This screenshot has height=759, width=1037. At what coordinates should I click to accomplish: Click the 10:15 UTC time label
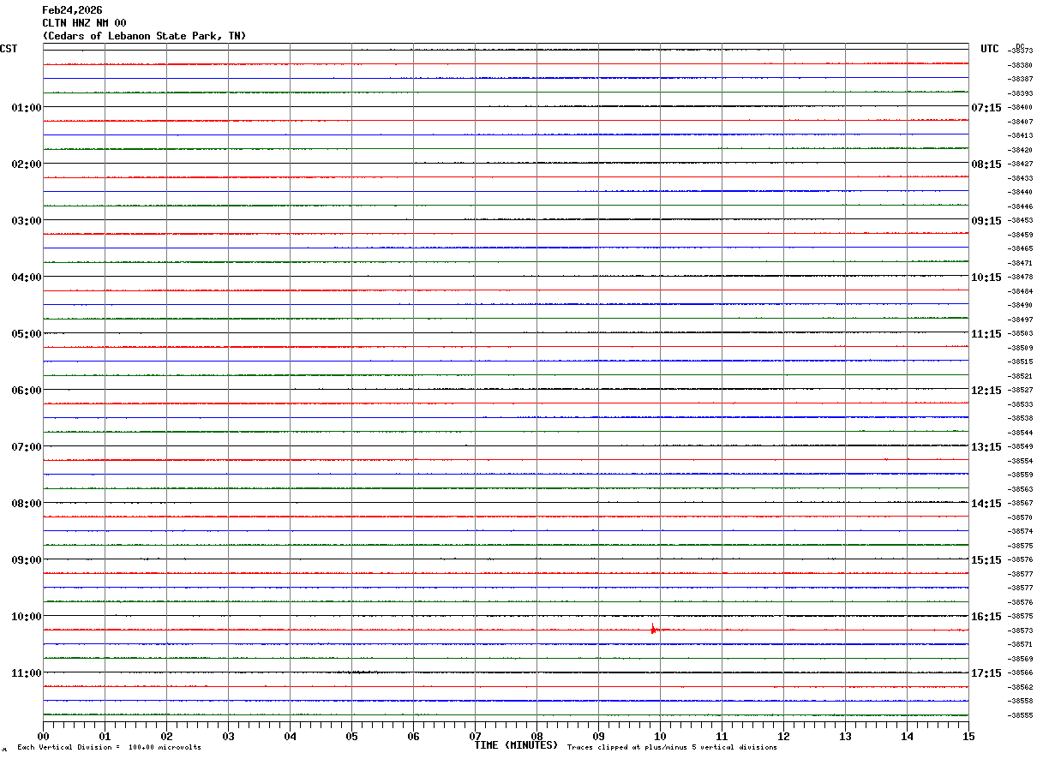pyautogui.click(x=986, y=277)
